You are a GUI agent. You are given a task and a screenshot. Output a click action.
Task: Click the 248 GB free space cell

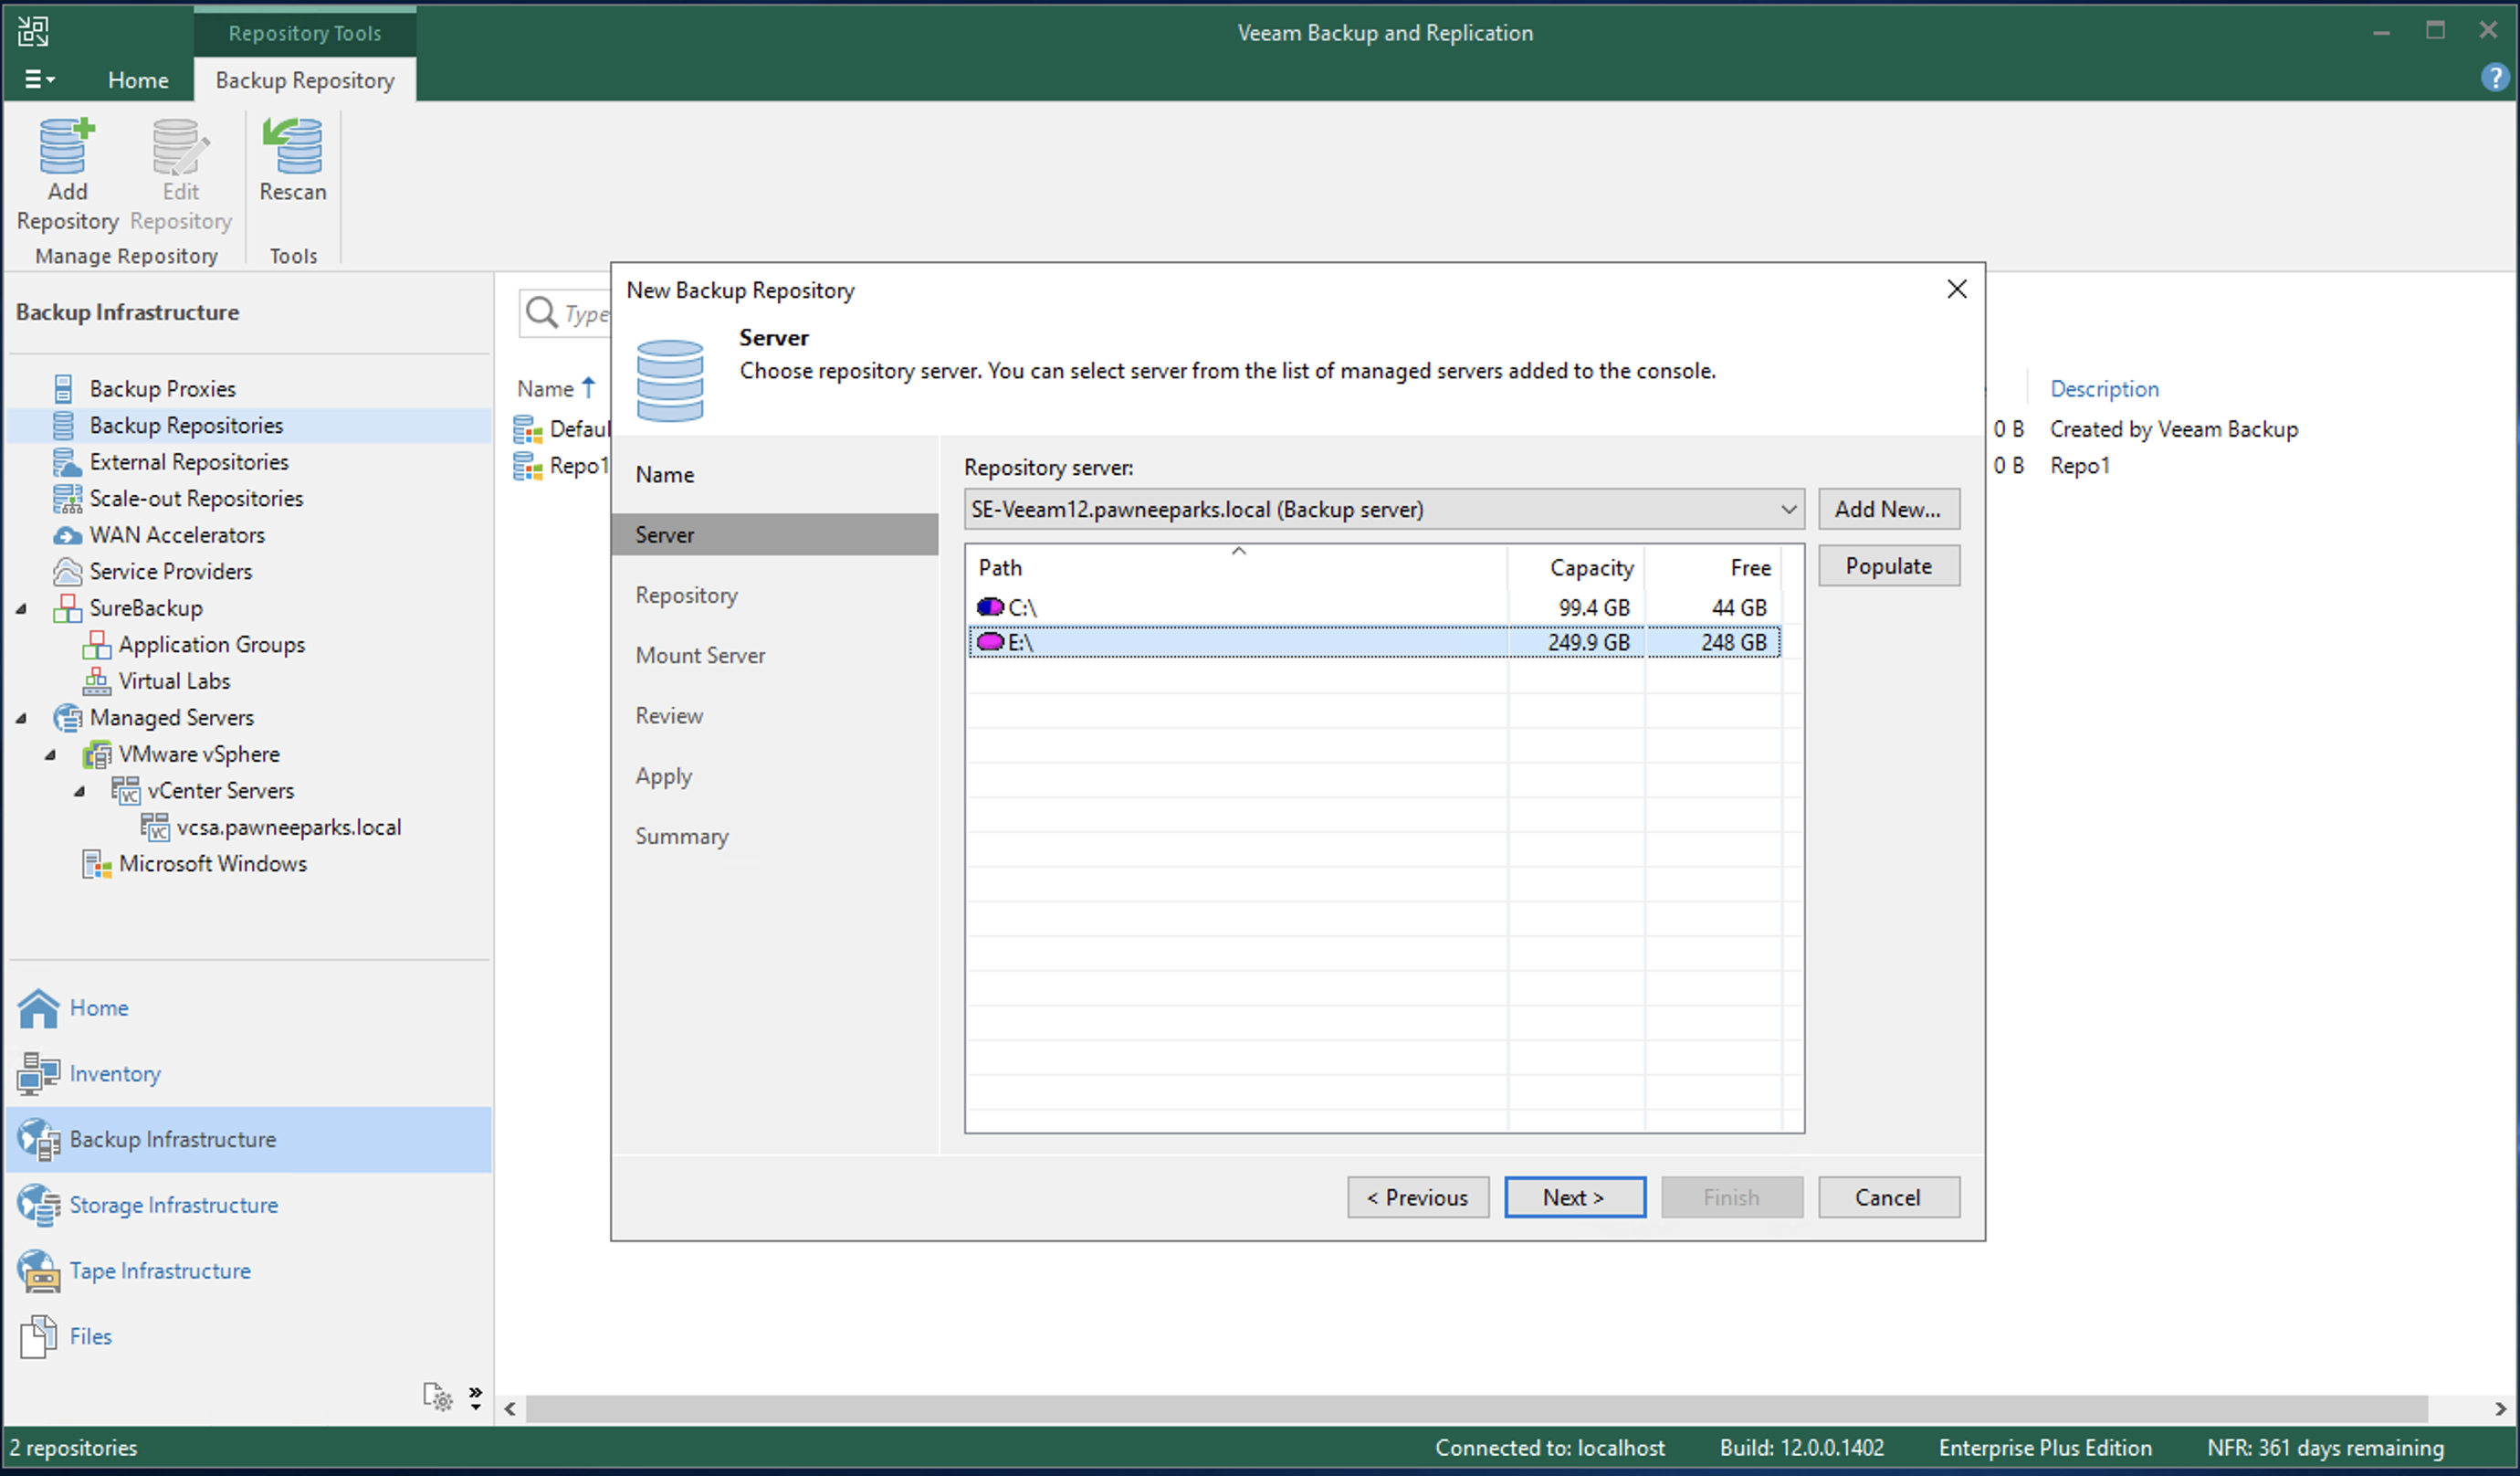click(x=1712, y=642)
